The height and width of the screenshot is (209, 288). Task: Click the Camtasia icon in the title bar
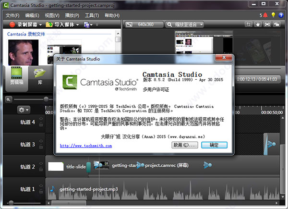coord(6,5)
